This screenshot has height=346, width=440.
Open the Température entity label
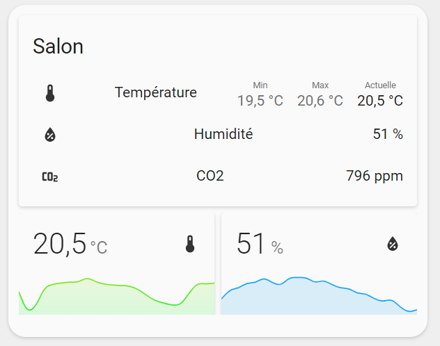(156, 92)
